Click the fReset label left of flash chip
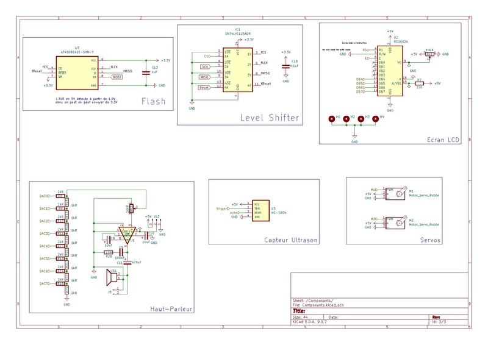 [x=37, y=71]
